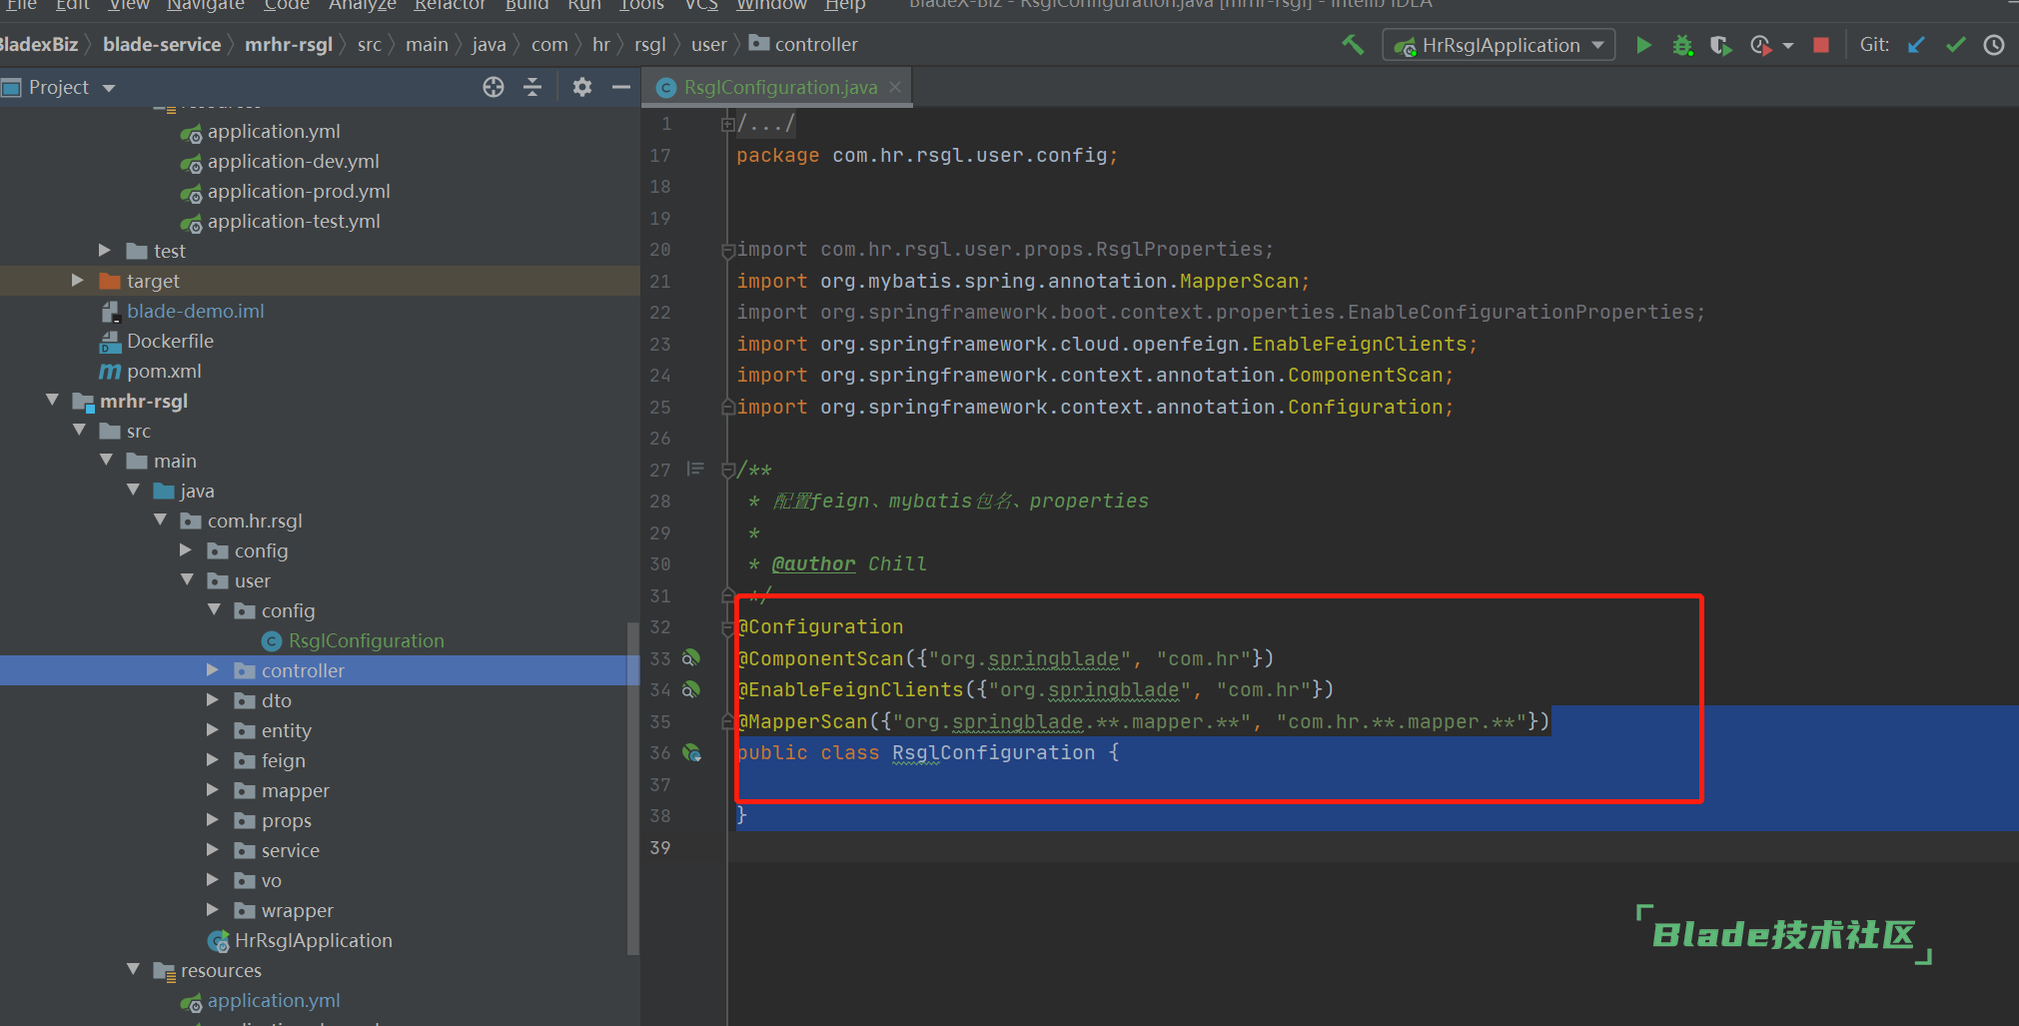Start debugging with the bug icon
Viewport: 2019px width, 1026px height.
tap(1682, 45)
